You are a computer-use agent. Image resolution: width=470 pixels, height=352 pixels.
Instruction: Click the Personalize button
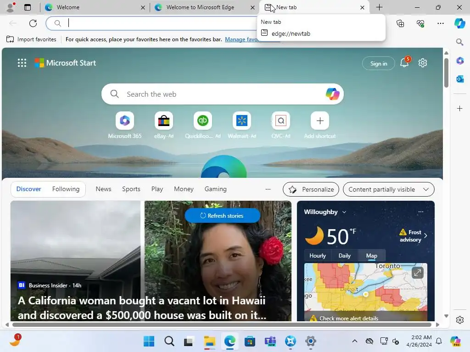(x=311, y=189)
